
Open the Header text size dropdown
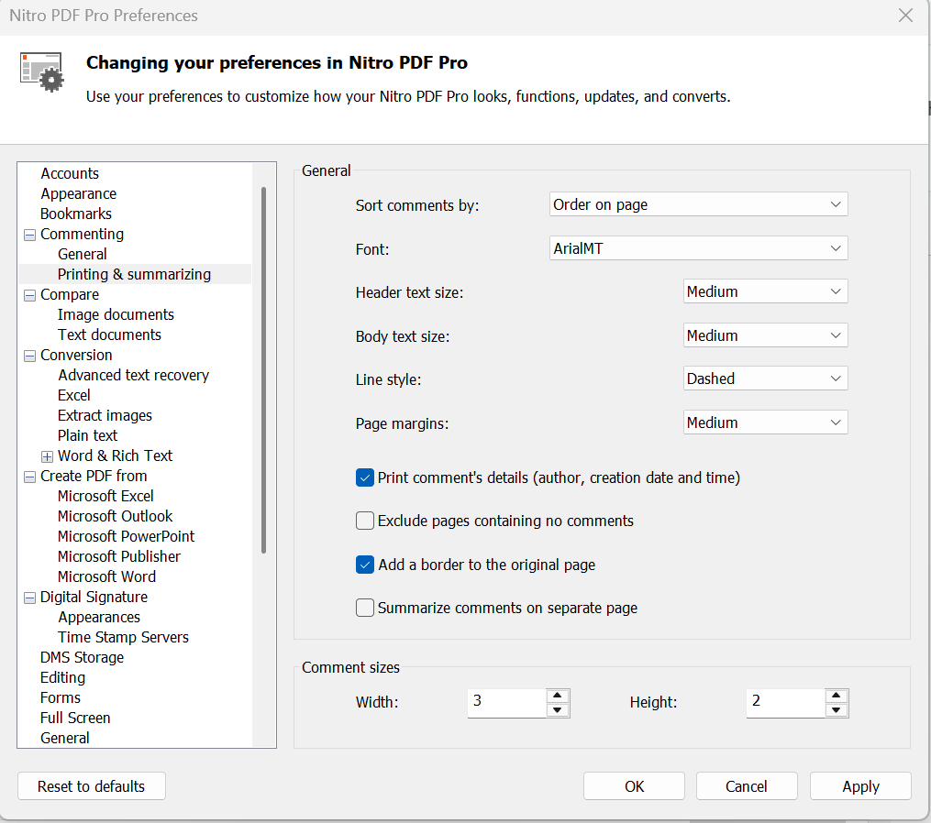point(765,291)
